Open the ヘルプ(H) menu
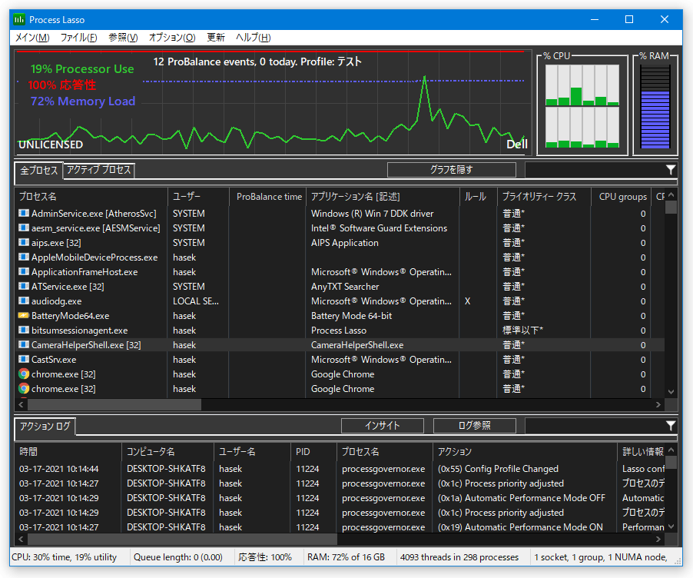 (254, 38)
